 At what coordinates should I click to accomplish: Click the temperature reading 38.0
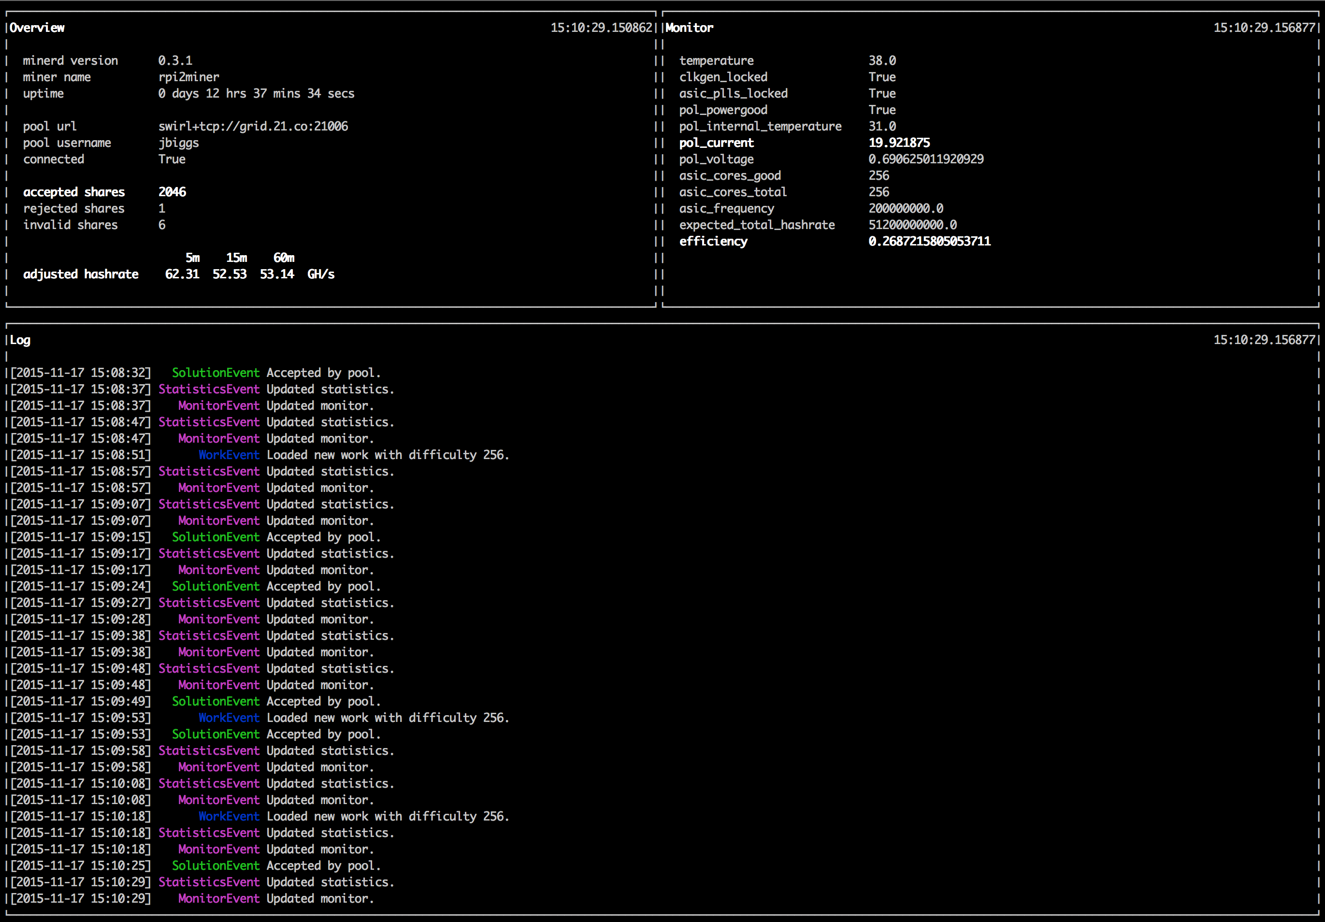[882, 60]
